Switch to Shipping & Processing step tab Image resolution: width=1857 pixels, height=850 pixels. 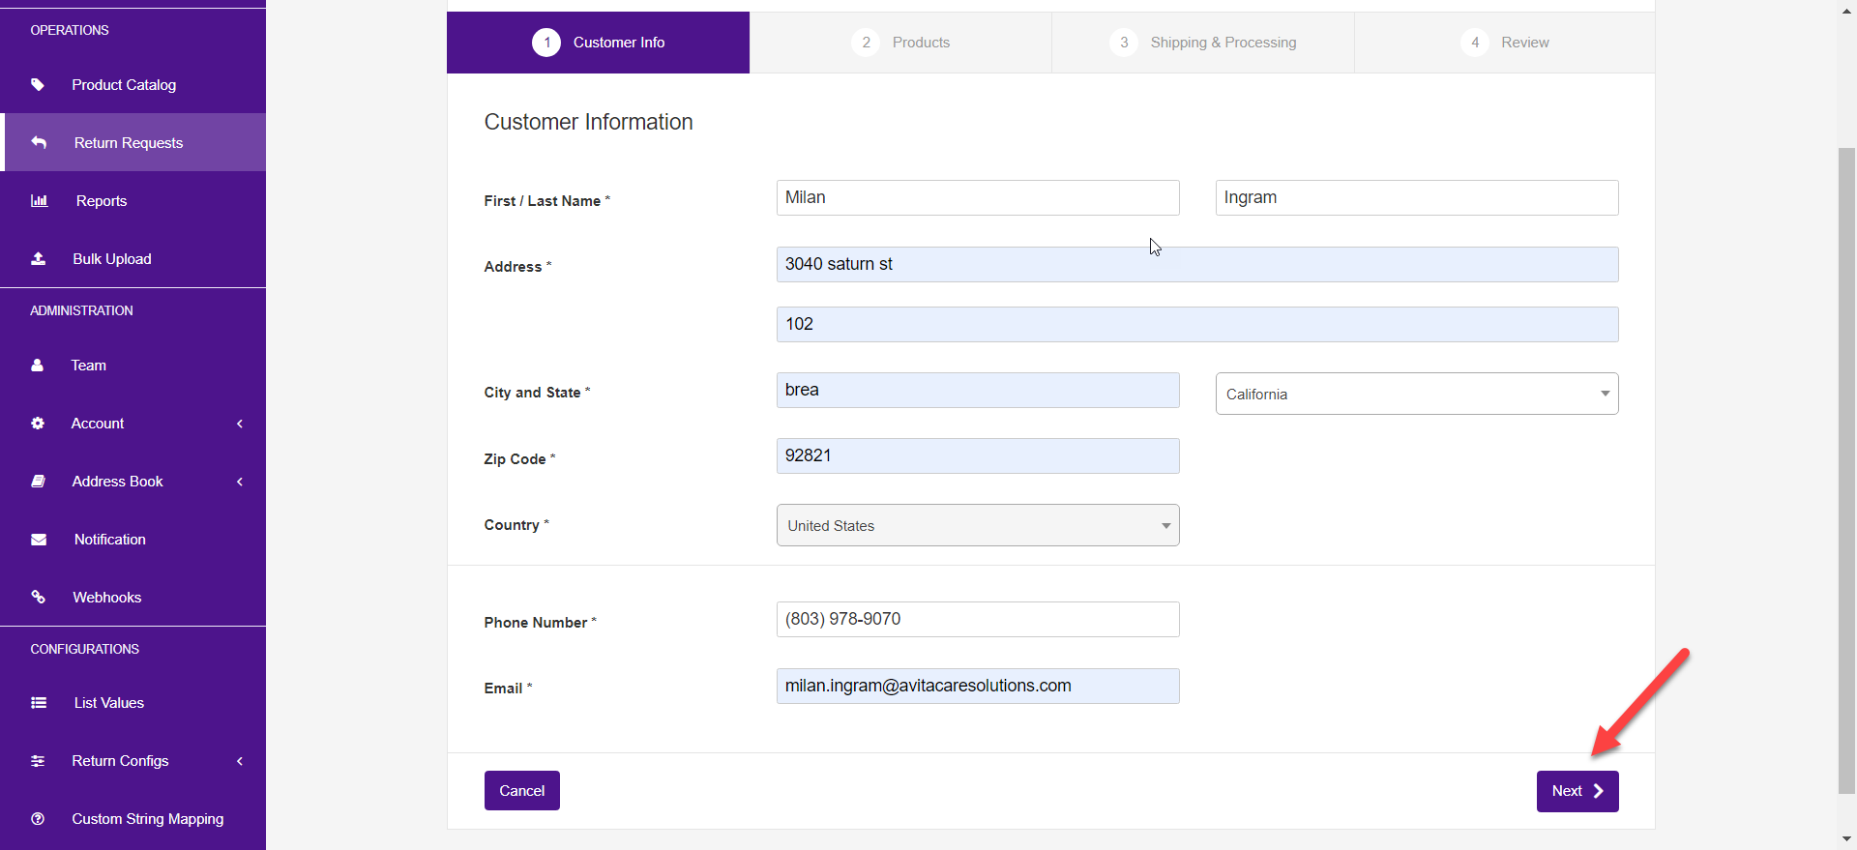tap(1203, 43)
